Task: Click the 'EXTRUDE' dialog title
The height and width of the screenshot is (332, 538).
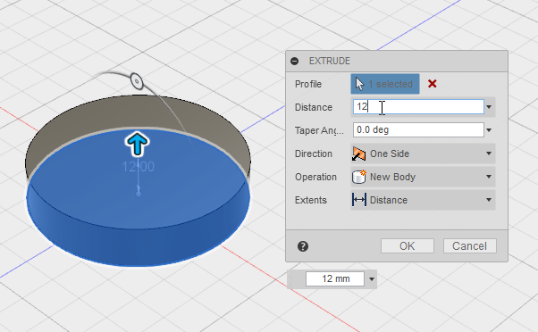Action: 330,61
